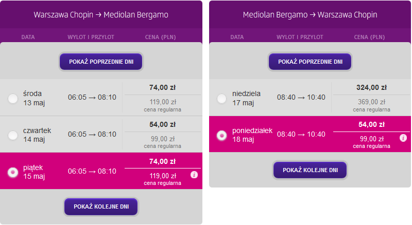Click the 06:05 → 08:10 time on czwartek
This screenshot has width=412, height=225.
[x=92, y=134]
